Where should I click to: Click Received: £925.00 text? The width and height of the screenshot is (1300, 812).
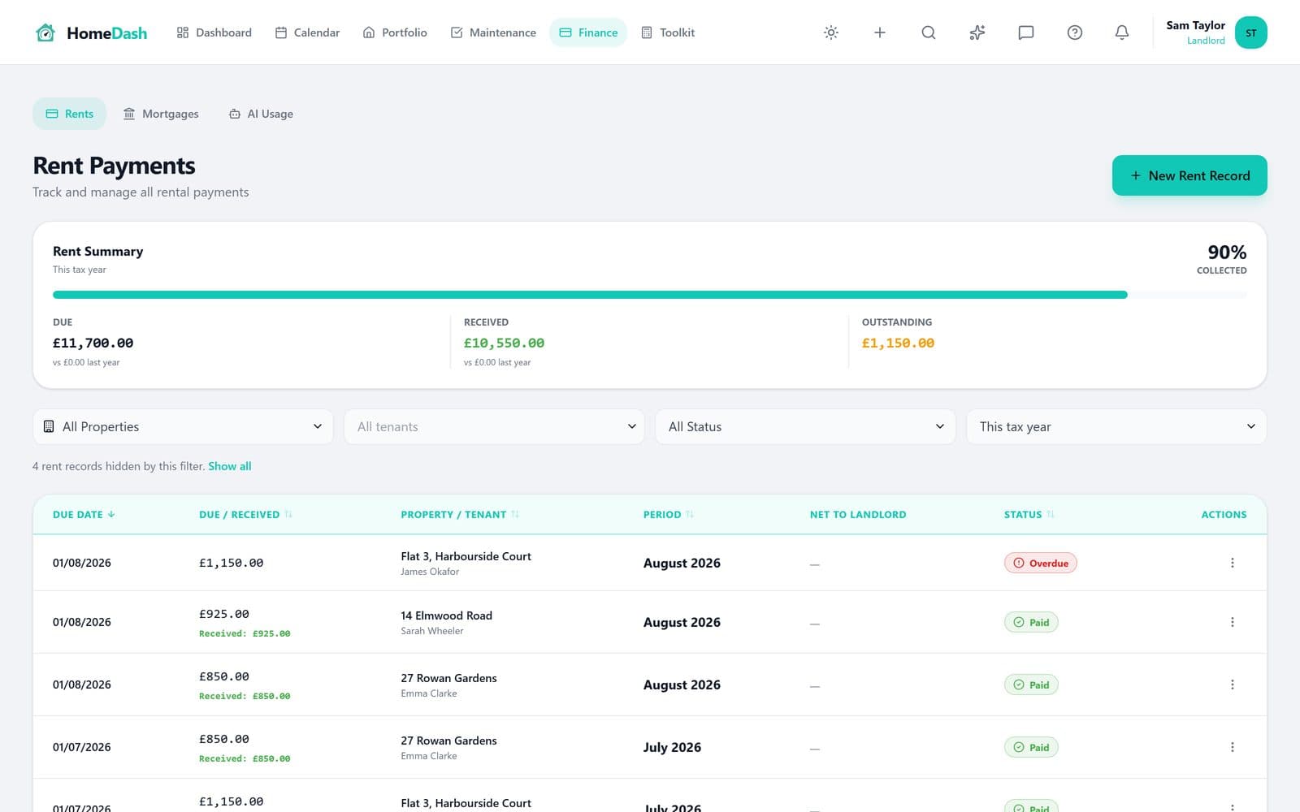[245, 633]
